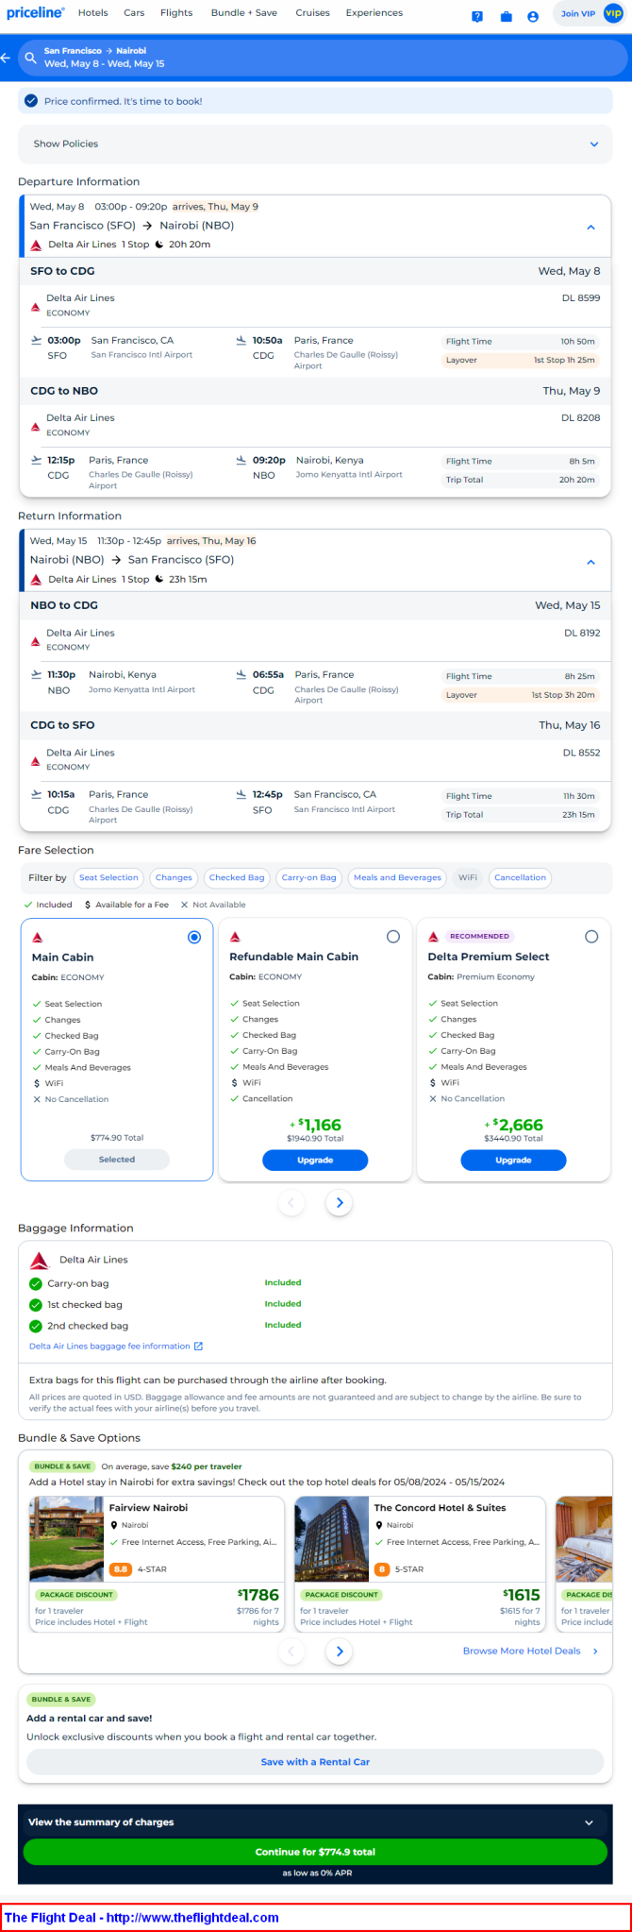Open the Hotels menu item

click(x=92, y=13)
